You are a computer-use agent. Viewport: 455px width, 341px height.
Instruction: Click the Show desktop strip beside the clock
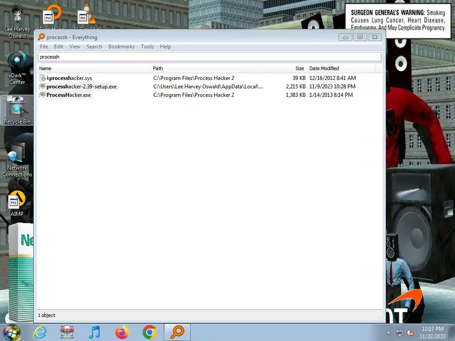[453, 332]
